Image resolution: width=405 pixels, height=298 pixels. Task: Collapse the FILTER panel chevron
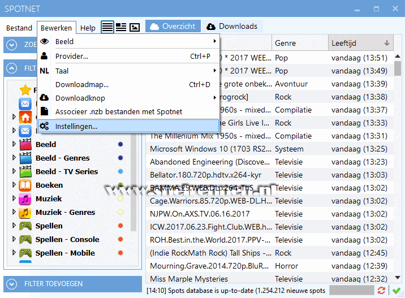[x=12, y=68]
